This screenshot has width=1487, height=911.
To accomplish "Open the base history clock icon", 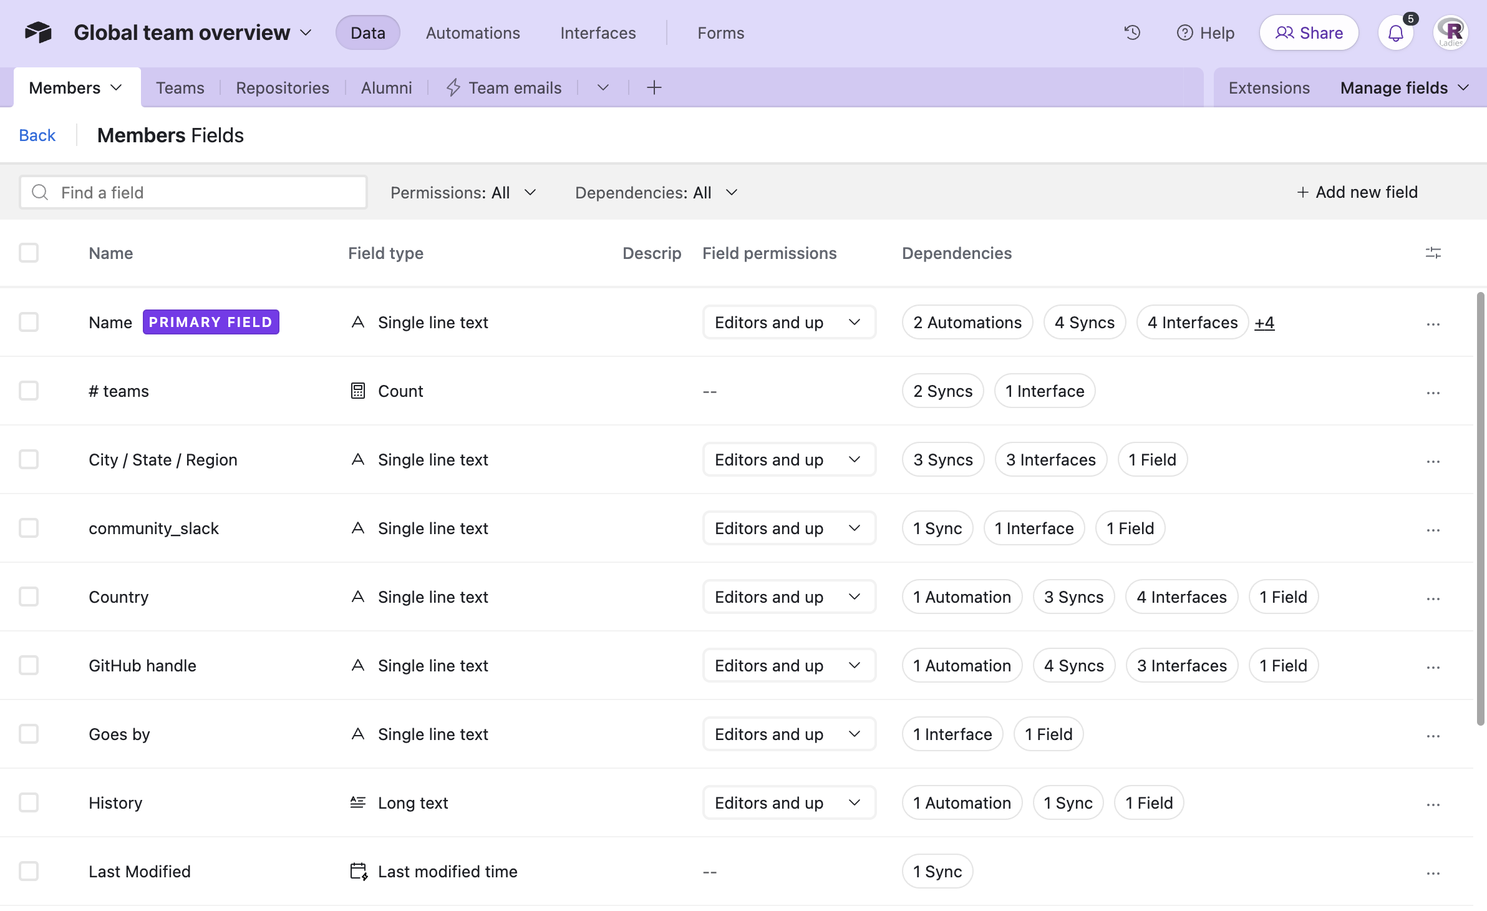I will click(x=1132, y=32).
